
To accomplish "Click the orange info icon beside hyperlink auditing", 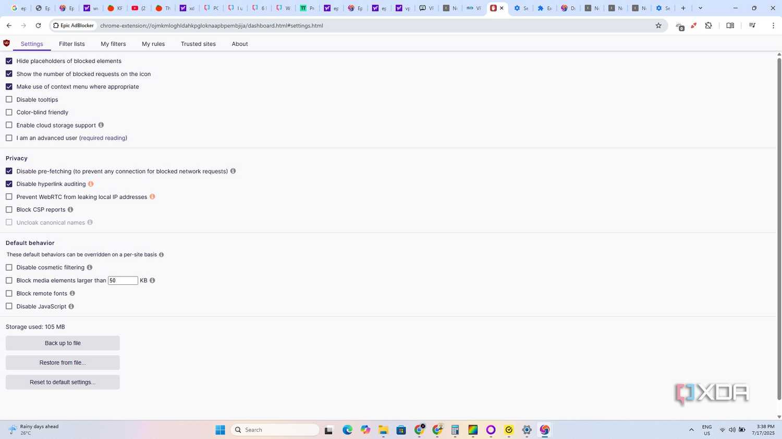I will click(91, 184).
